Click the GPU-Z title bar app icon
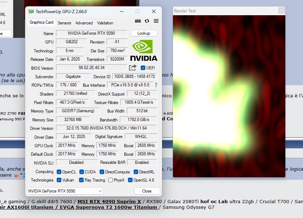Screen dimensions: 303x218 pyautogui.click(x=31, y=11)
